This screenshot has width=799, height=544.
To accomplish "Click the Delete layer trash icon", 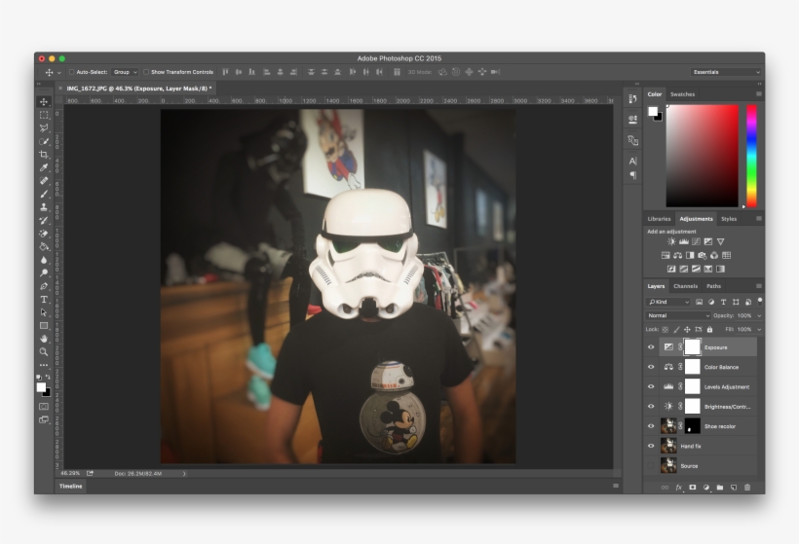I will 747,488.
